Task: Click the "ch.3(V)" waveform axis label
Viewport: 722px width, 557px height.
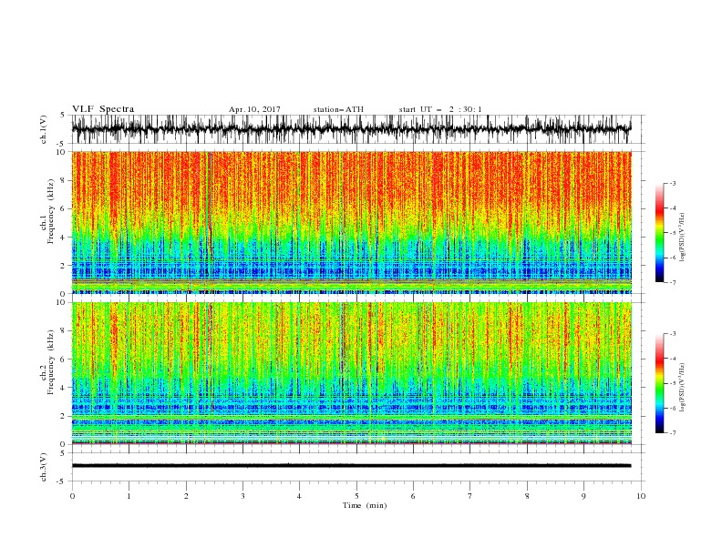Action: pos(44,468)
